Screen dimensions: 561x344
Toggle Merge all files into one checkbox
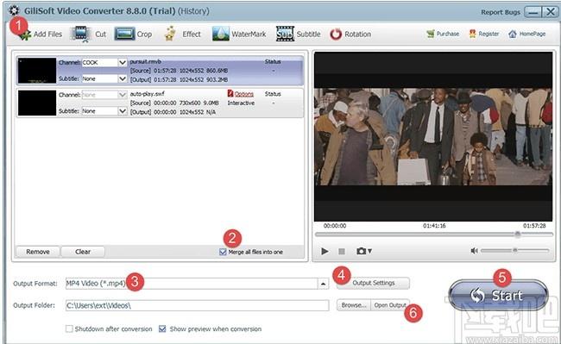223,252
